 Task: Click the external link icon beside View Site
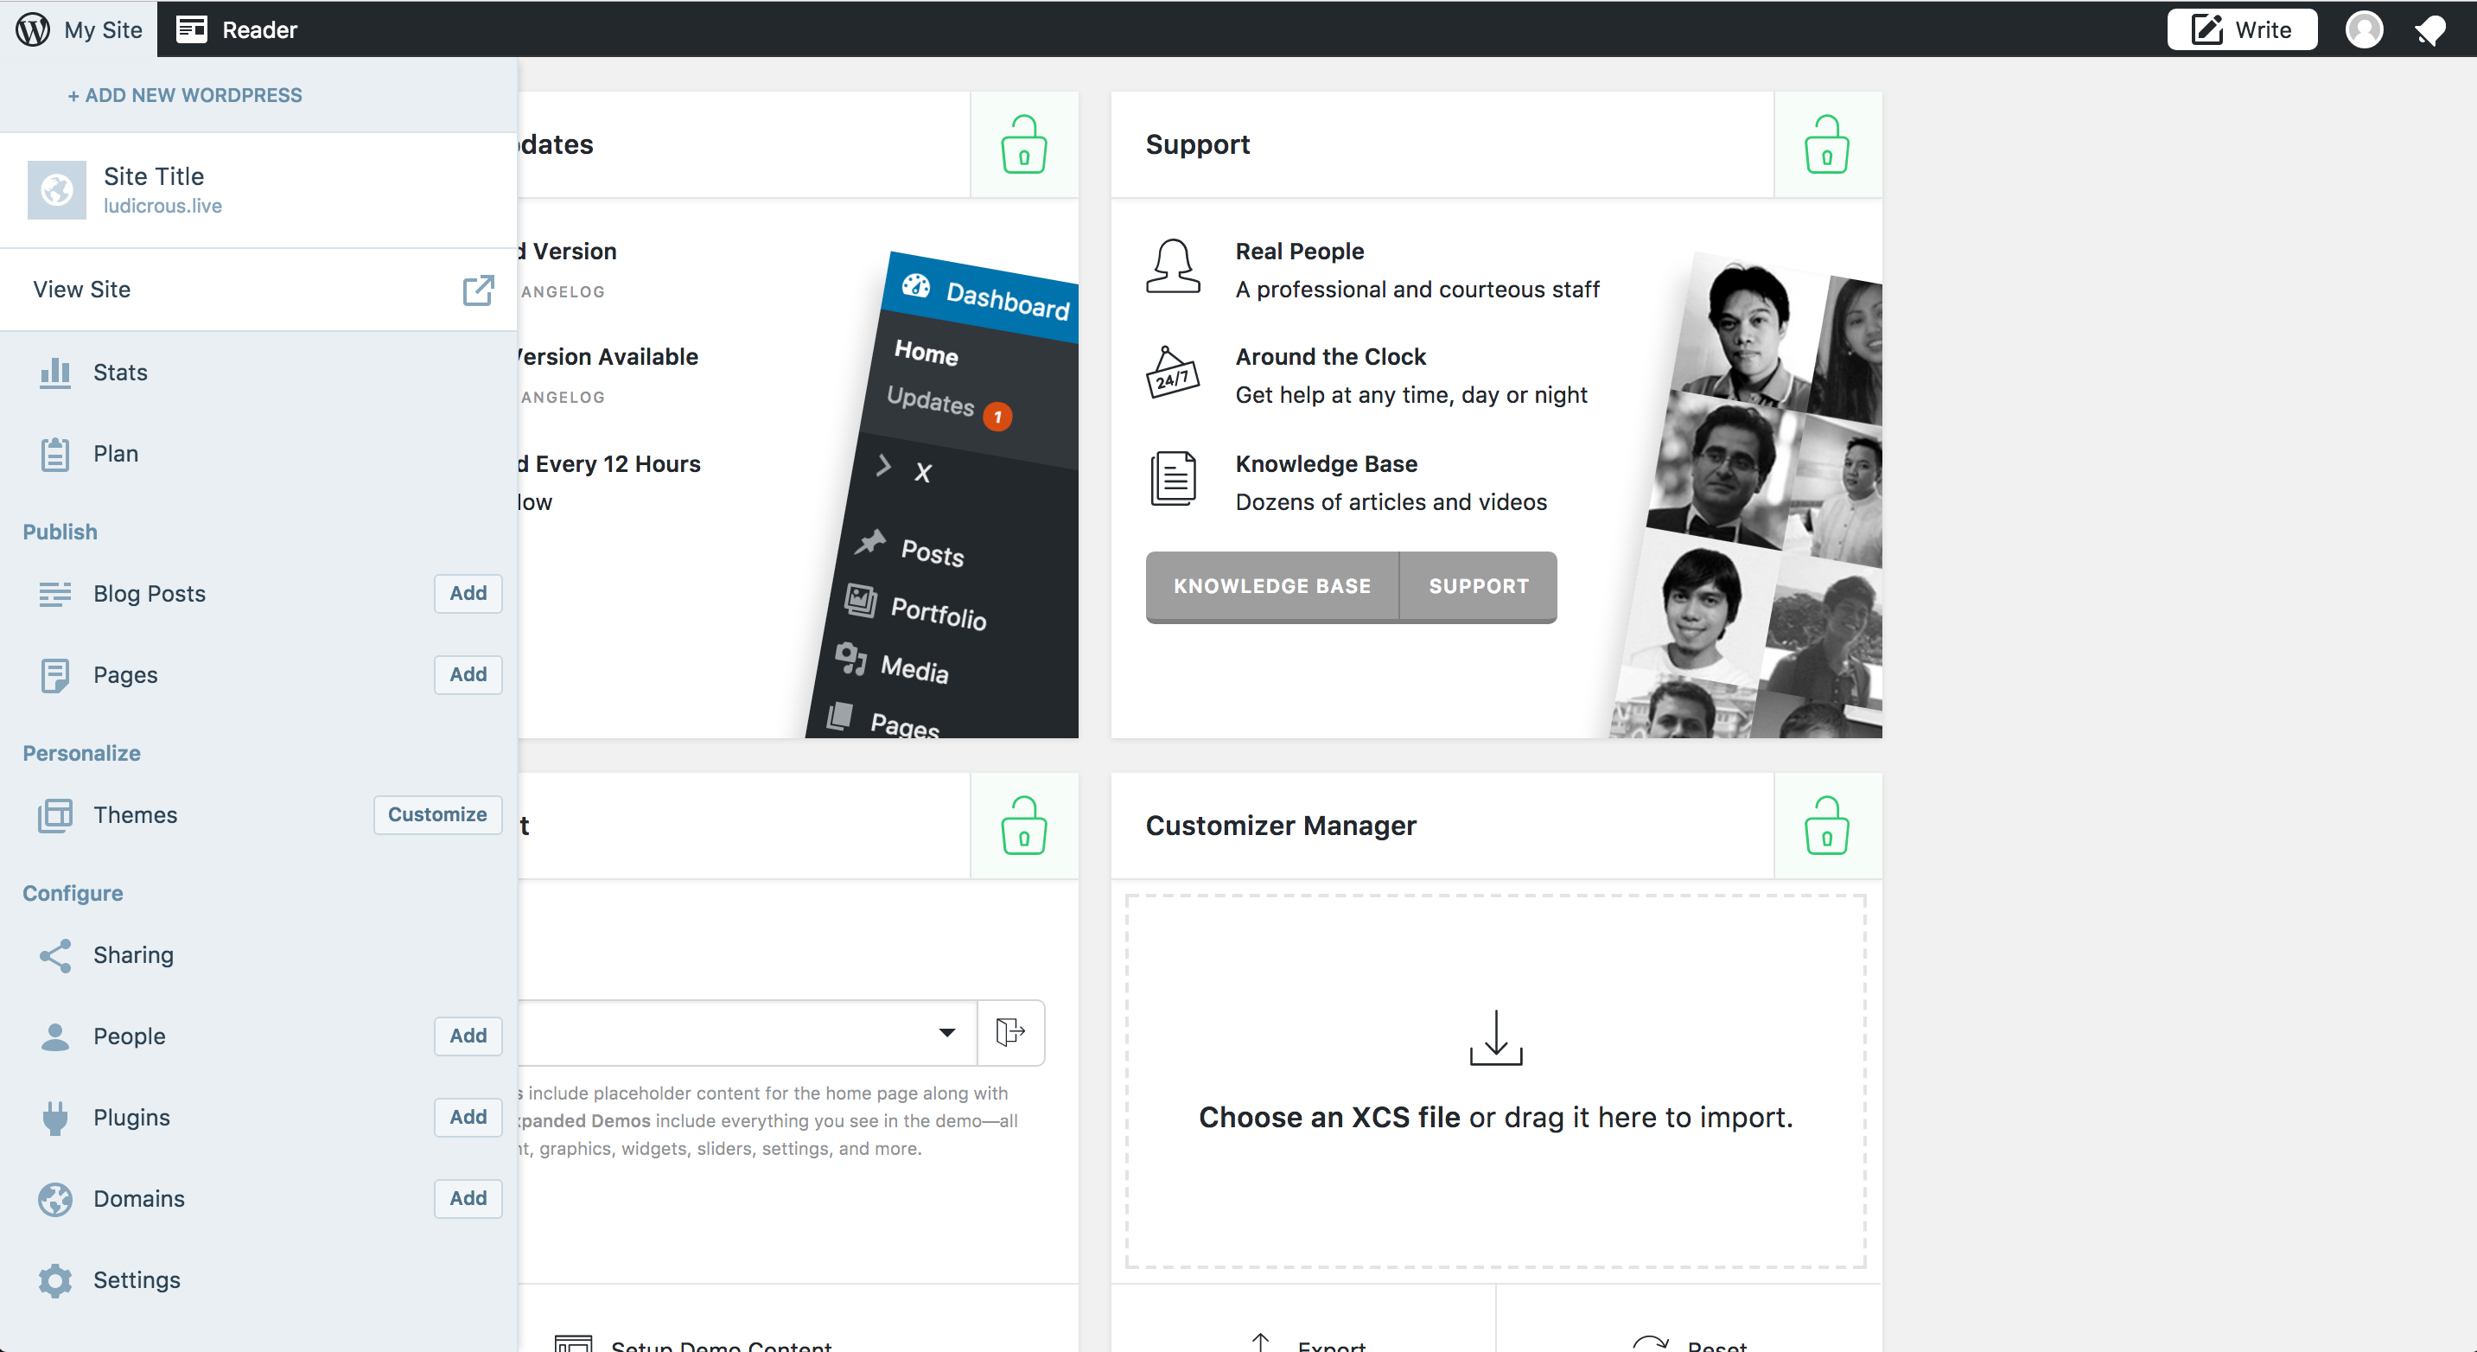pyautogui.click(x=478, y=290)
